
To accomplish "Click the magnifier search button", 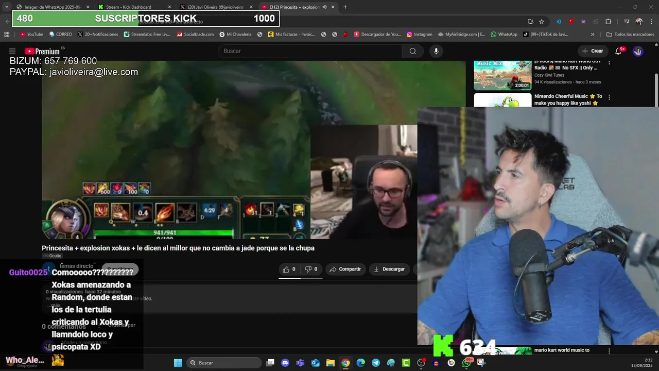I will click(413, 51).
